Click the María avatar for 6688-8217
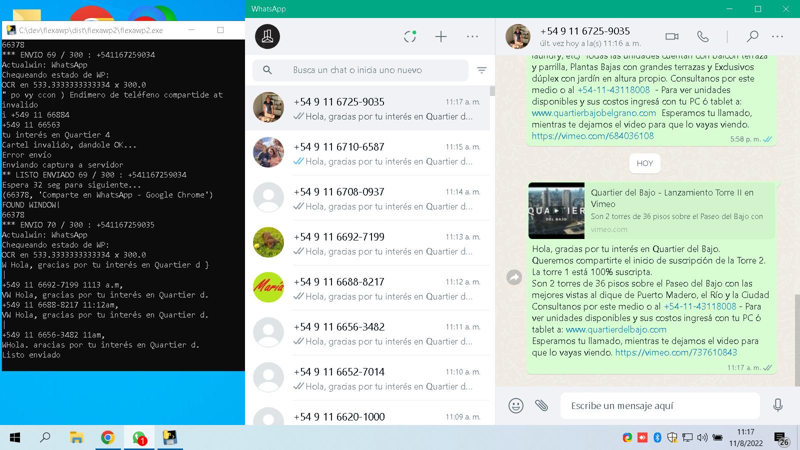 [x=268, y=287]
